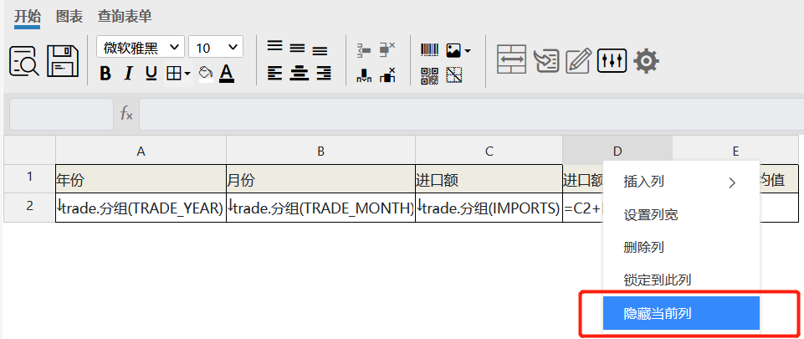
Task: Open the preview report icon
Action: tap(23, 62)
